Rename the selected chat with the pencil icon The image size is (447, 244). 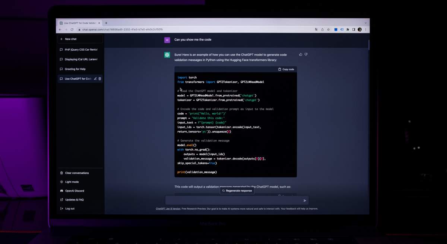(95, 79)
